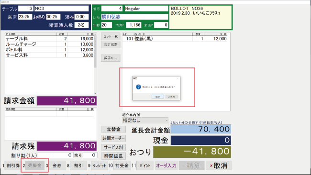Click the Regular membership type field

click(146, 9)
